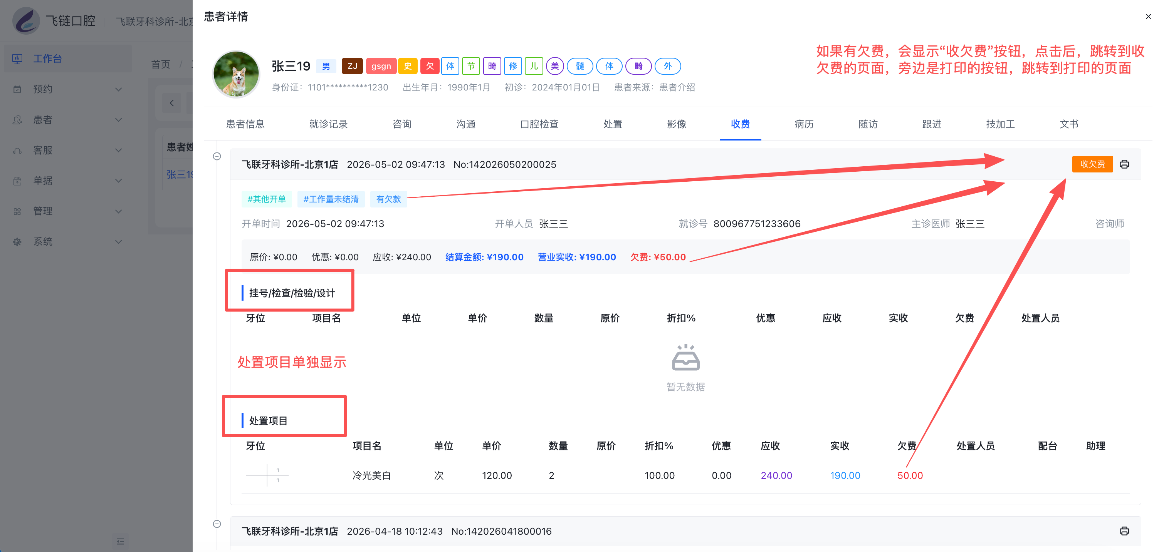This screenshot has height=552, width=1159.
Task: Click the 欠费 value 50.00
Action: (910, 475)
